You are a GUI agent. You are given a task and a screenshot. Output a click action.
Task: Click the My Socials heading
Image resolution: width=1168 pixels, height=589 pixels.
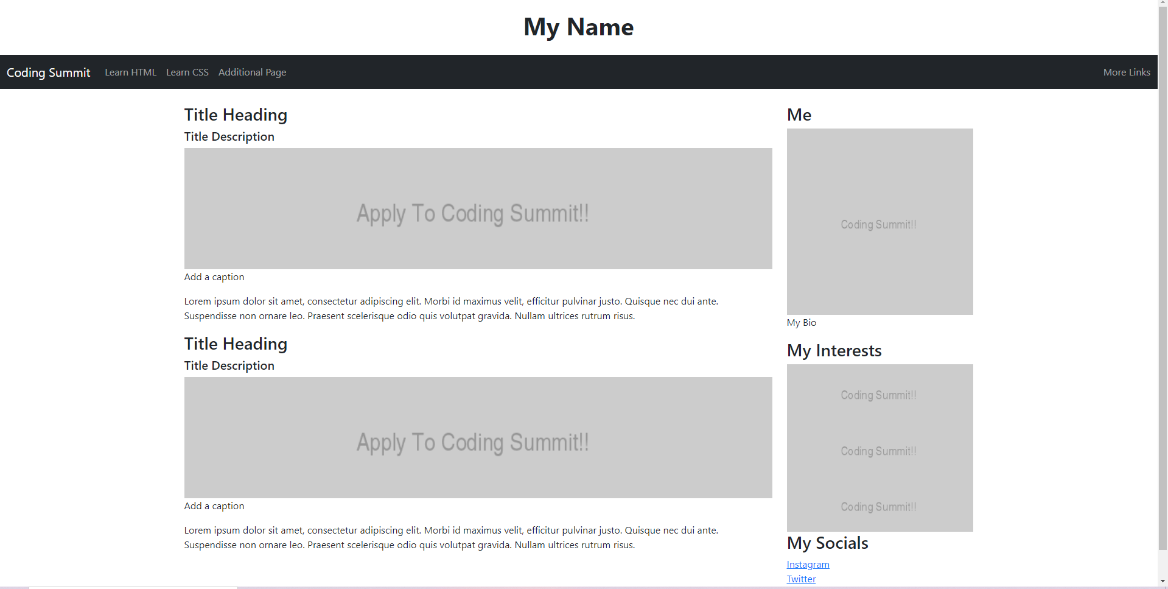tap(828, 543)
